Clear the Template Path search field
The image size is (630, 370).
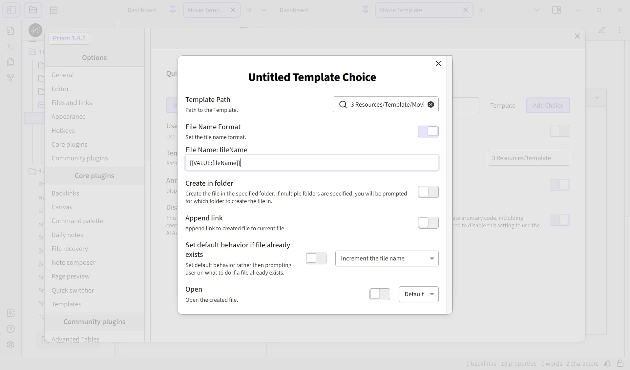431,104
